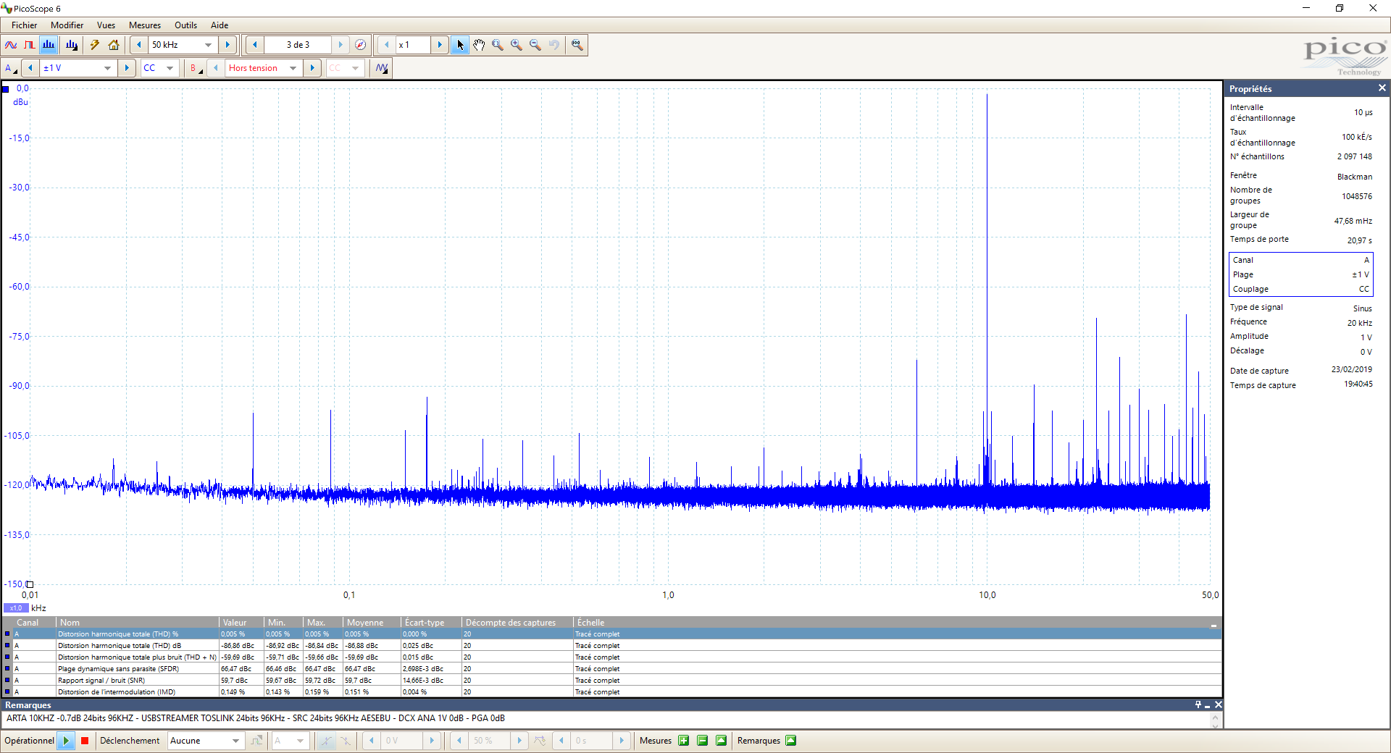The image size is (1391, 753).
Task: Select the Distorsion de l'intermodulation (IMD) row
Action: click(x=611, y=692)
